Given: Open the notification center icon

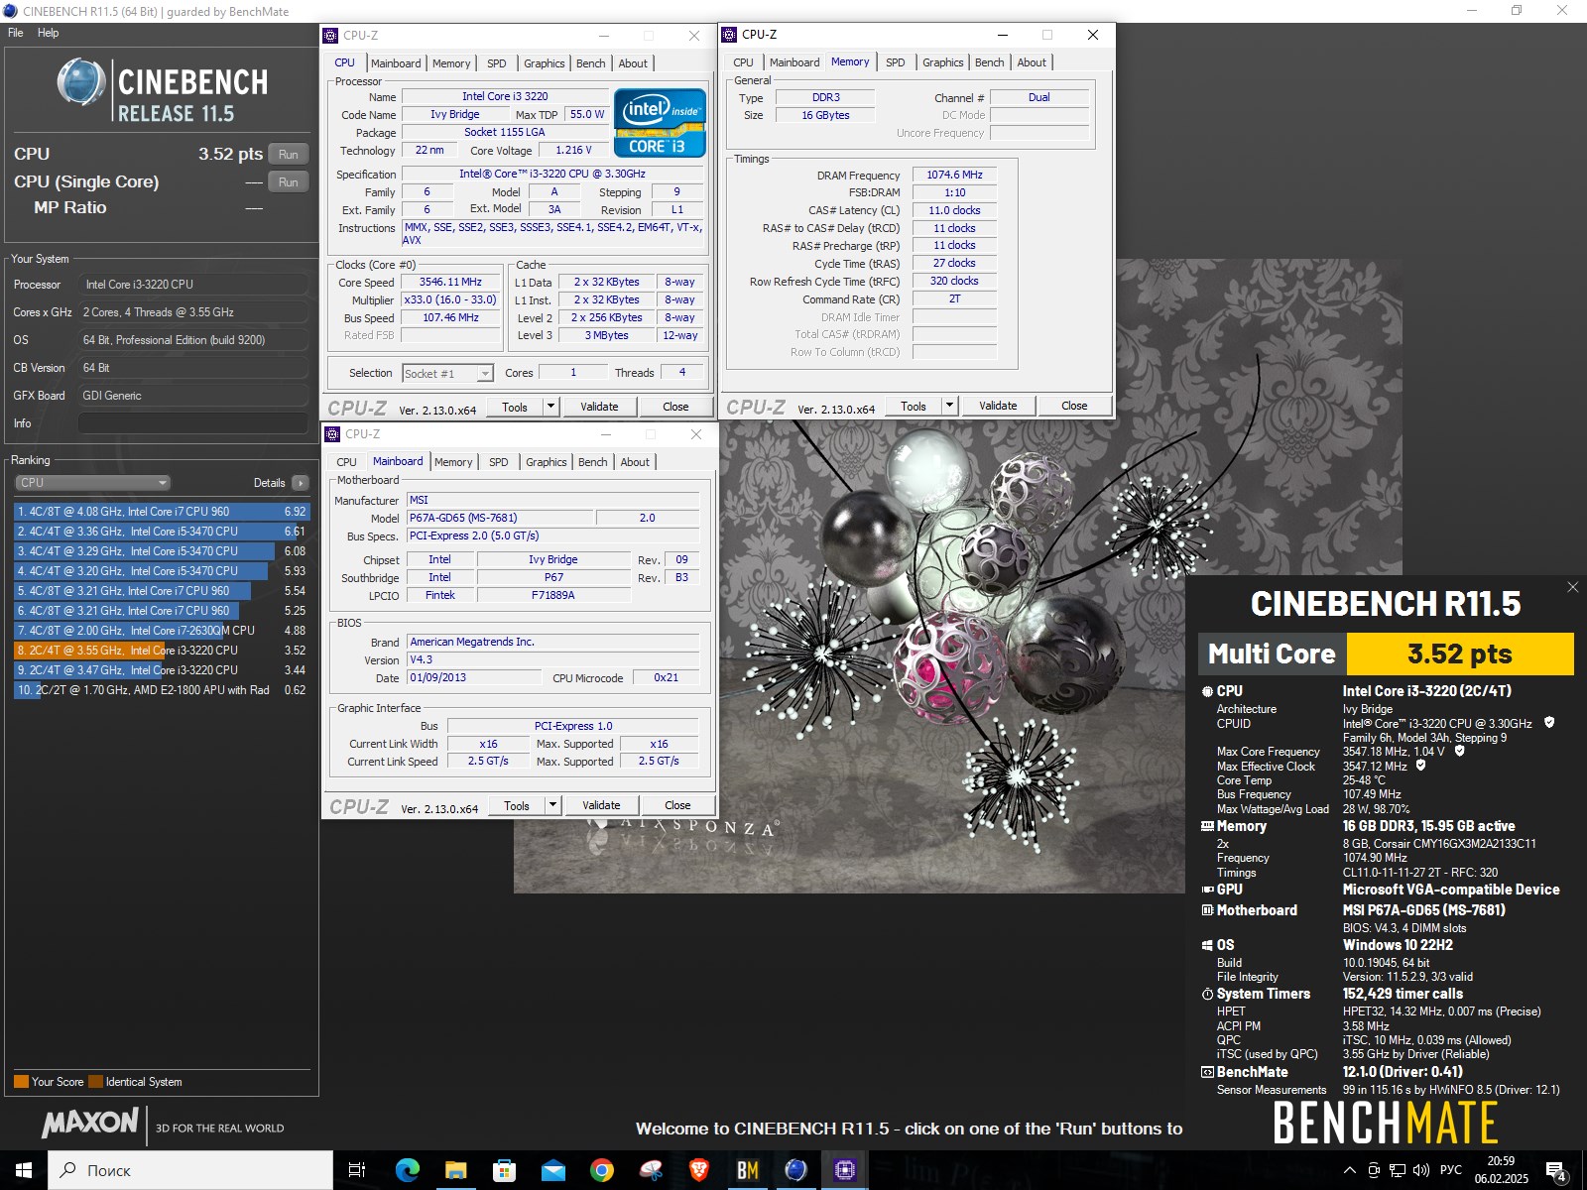Looking at the screenshot, I should [x=1556, y=1171].
